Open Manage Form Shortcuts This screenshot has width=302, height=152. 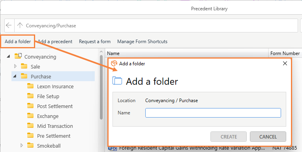tap(143, 42)
